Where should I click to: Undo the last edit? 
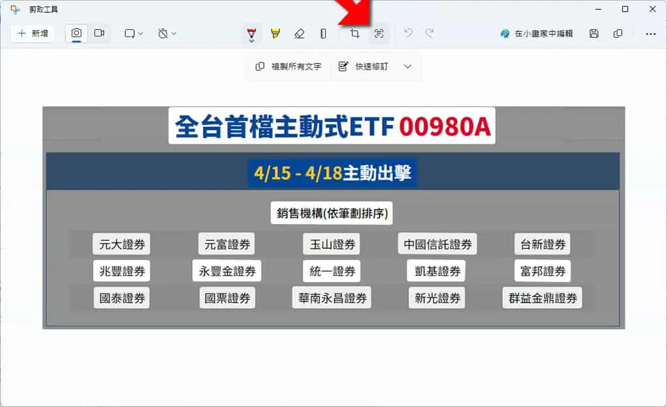point(408,33)
